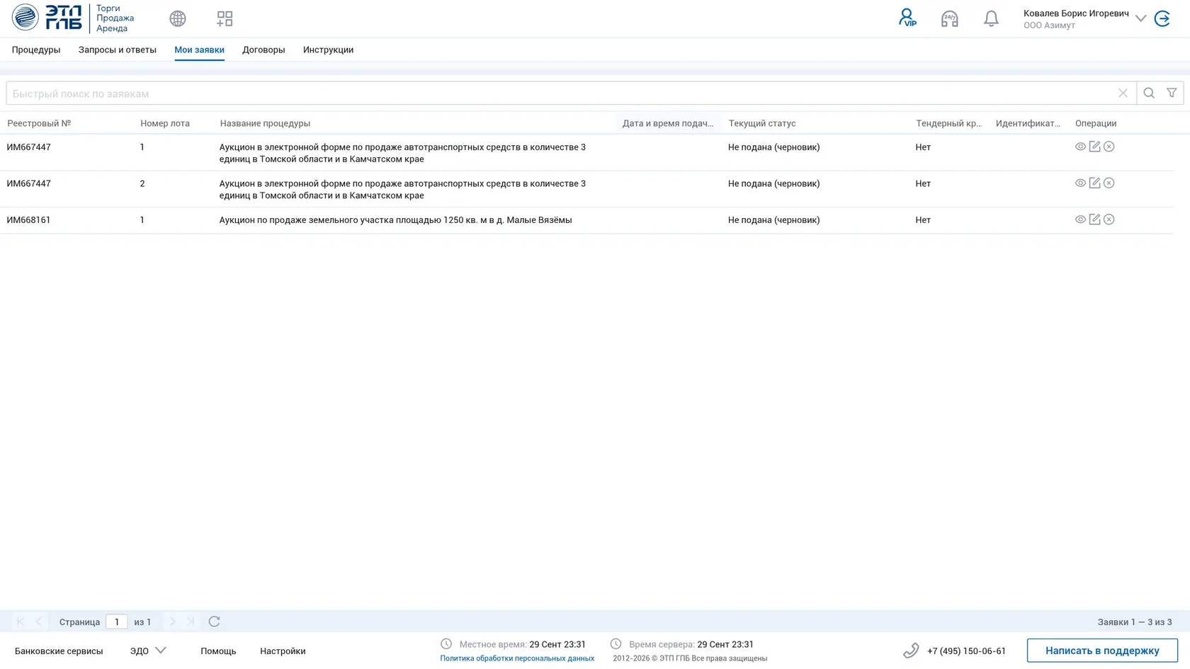
Task: Sort by Реестровый № column header
Action: (x=39, y=123)
